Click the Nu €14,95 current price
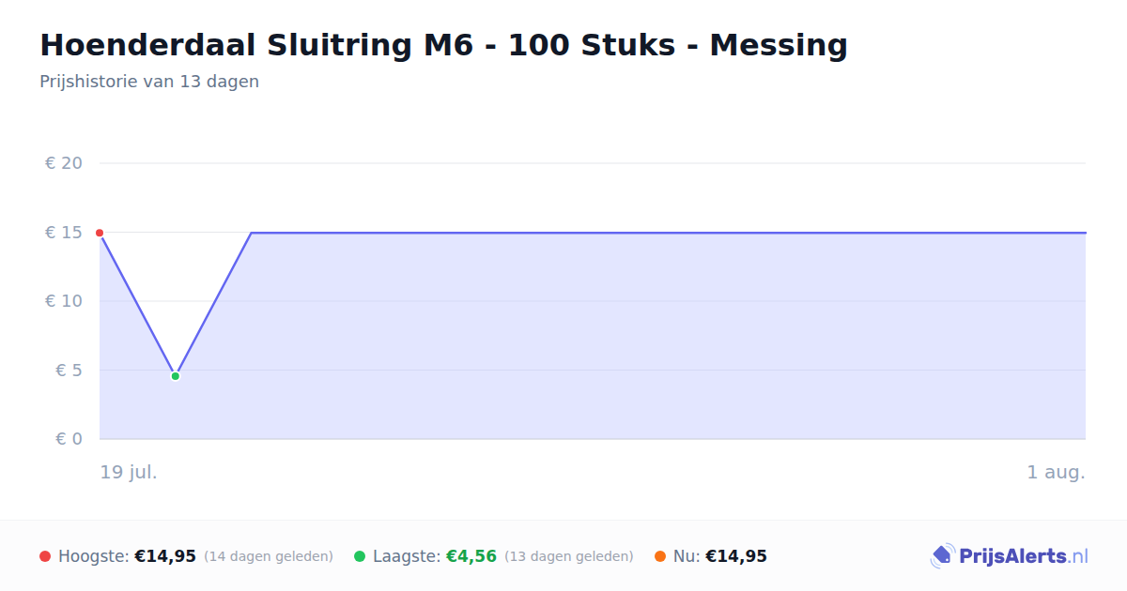 click(x=736, y=556)
